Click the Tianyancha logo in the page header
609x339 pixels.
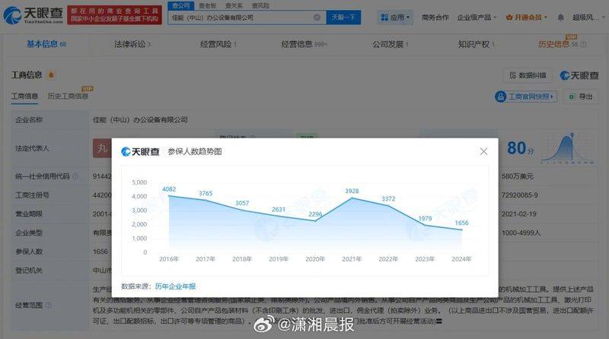(33, 14)
